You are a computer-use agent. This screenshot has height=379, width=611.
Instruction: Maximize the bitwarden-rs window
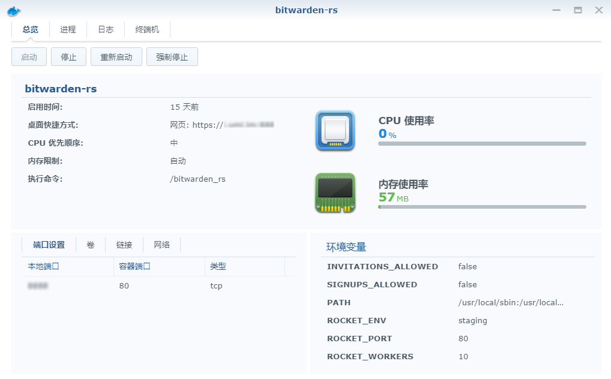(x=578, y=10)
